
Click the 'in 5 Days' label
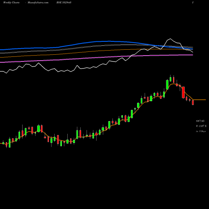point(201,131)
